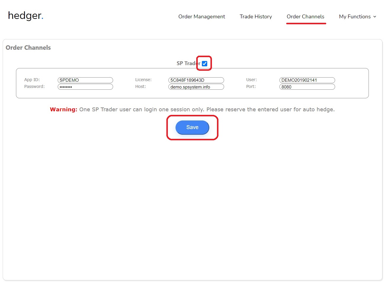Click the 'App ID:' label

tap(32, 80)
